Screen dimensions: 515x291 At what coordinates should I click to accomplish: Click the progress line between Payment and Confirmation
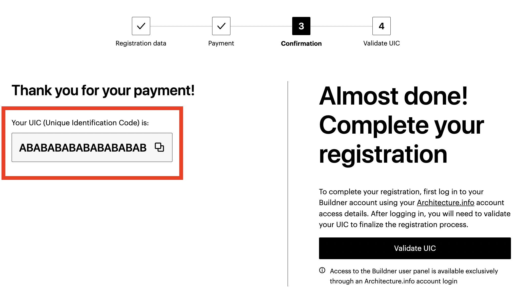[261, 26]
